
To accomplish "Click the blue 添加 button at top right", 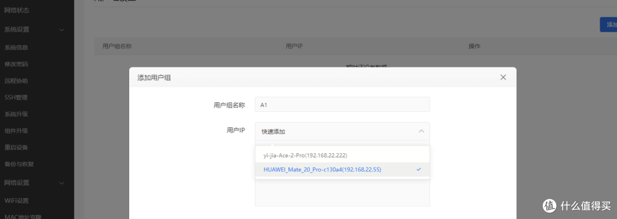I will 608,25.
